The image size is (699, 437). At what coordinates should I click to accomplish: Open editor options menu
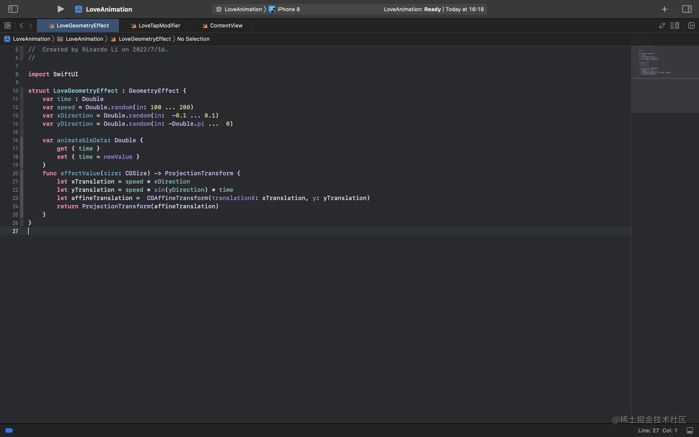click(674, 25)
